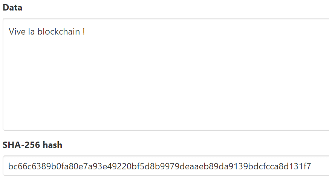Click hash segment 'deaaeb89da'

202,166
